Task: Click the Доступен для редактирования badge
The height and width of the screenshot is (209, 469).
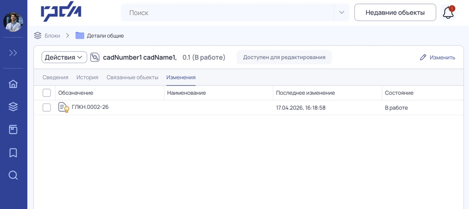Action: tap(284, 57)
